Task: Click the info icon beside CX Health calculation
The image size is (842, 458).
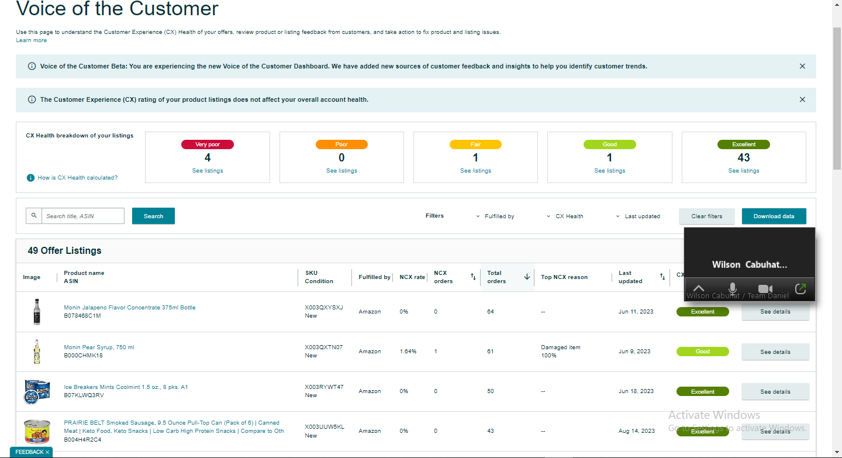Action: 31,178
